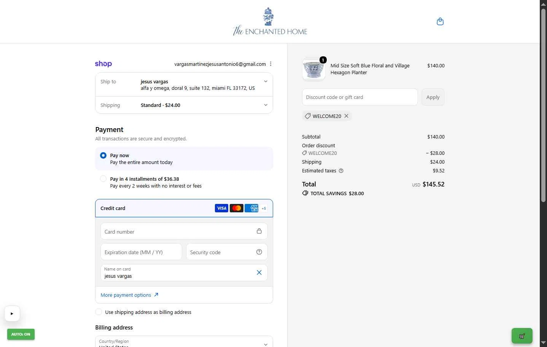Click the Security code field

point(227,252)
